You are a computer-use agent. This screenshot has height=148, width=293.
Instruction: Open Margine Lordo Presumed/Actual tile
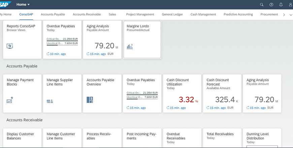(142, 40)
